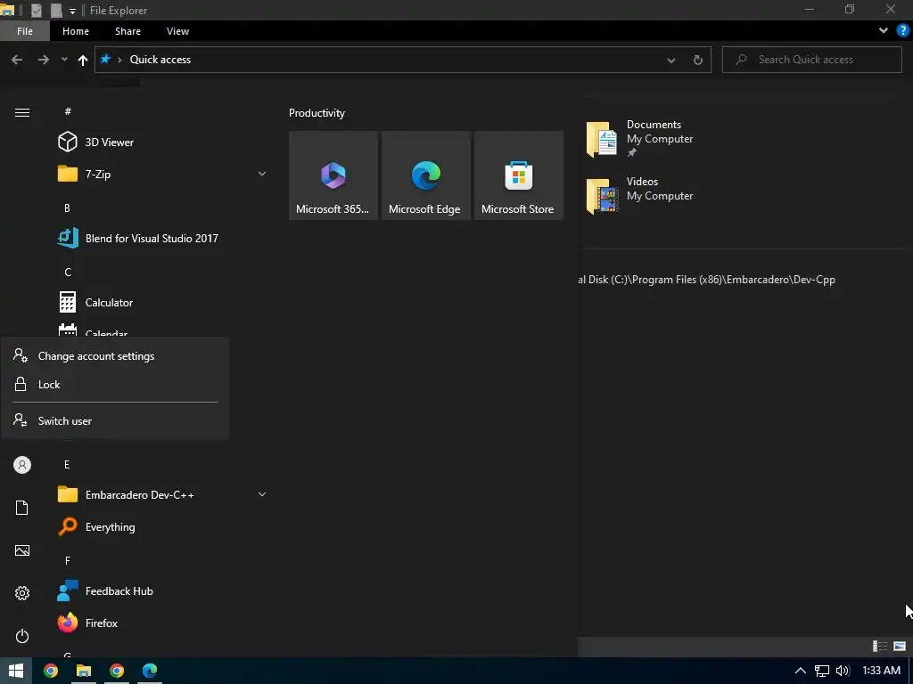This screenshot has height=684, width=913.
Task: Launch Blend for Visual Studio 2017
Action: pyautogui.click(x=138, y=239)
